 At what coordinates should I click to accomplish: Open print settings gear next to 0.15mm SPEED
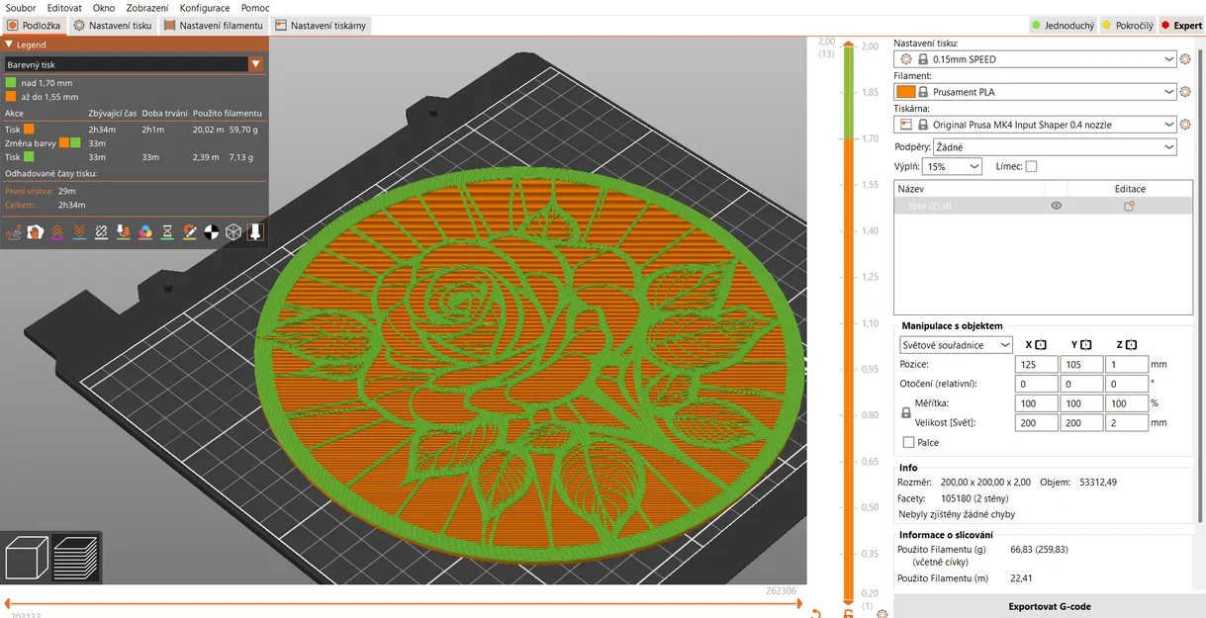point(1184,58)
